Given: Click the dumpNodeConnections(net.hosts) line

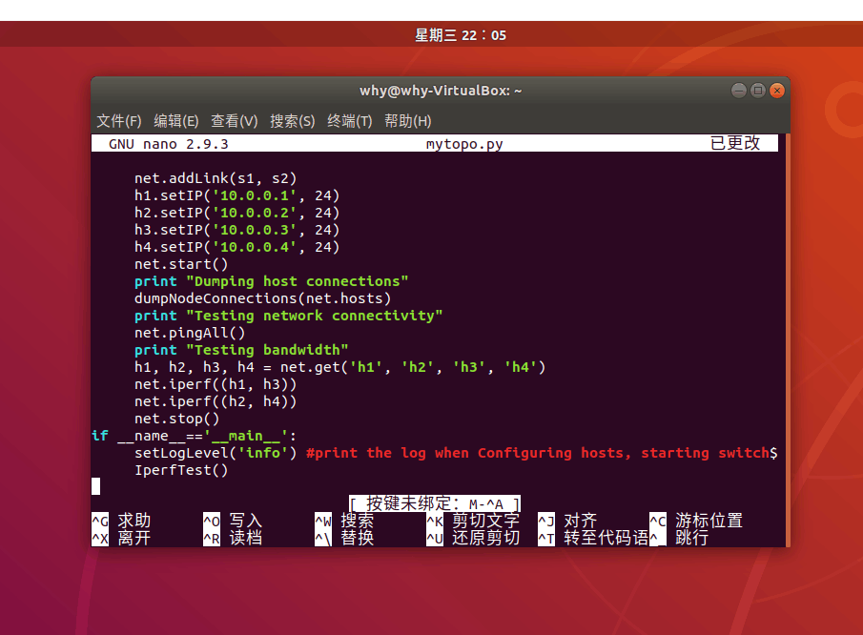Looking at the screenshot, I should [262, 298].
